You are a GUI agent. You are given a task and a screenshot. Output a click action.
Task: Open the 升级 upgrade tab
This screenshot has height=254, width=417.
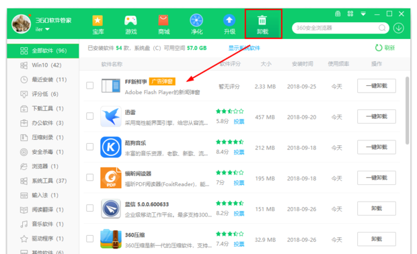229,25
